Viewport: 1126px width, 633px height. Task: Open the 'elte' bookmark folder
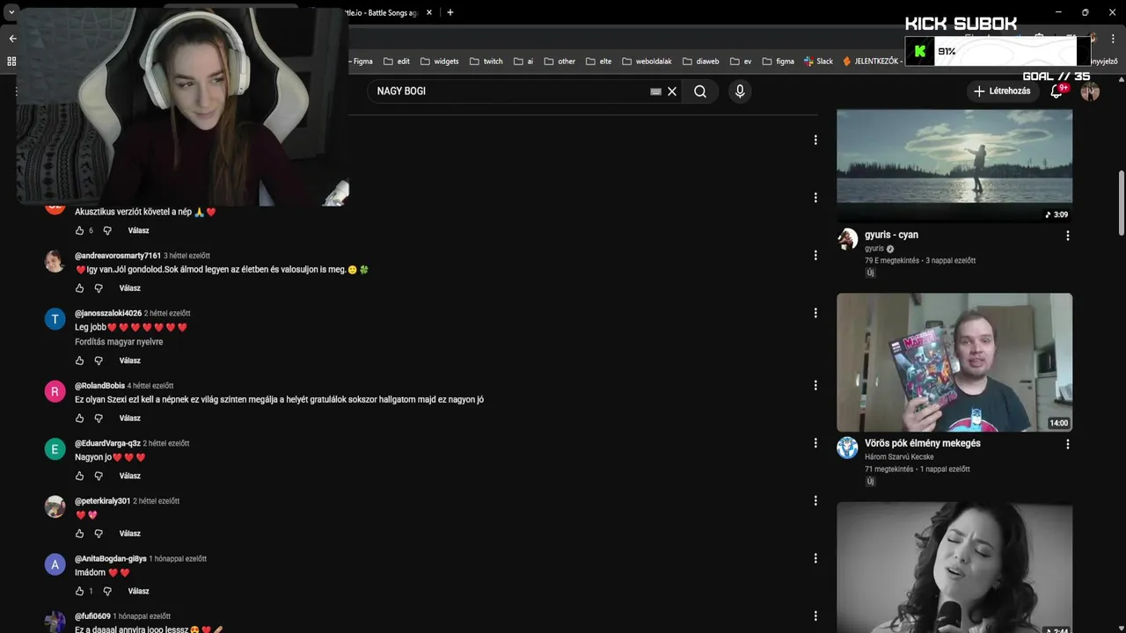pos(598,62)
